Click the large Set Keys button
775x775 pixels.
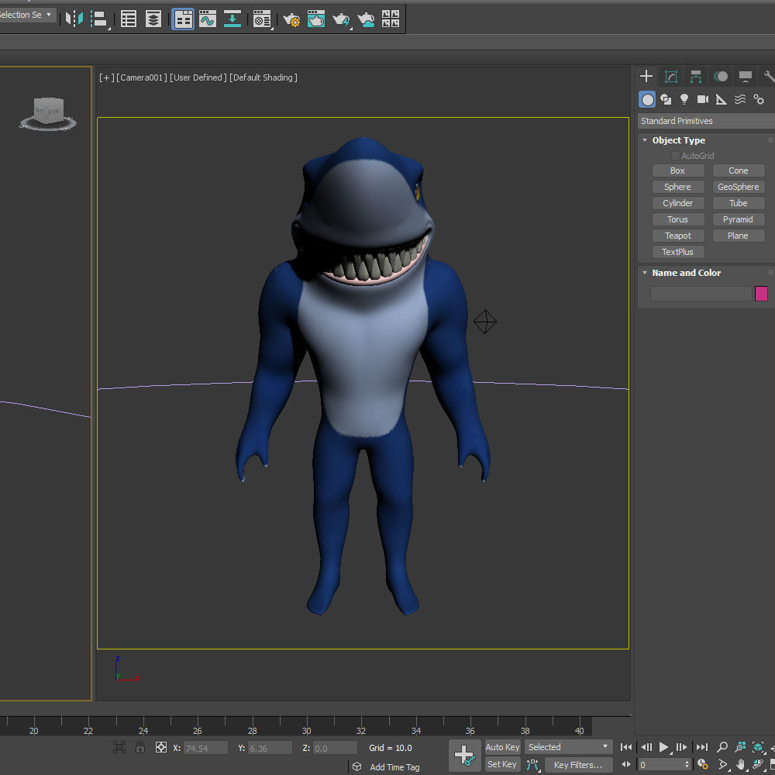pyautogui.click(x=464, y=756)
